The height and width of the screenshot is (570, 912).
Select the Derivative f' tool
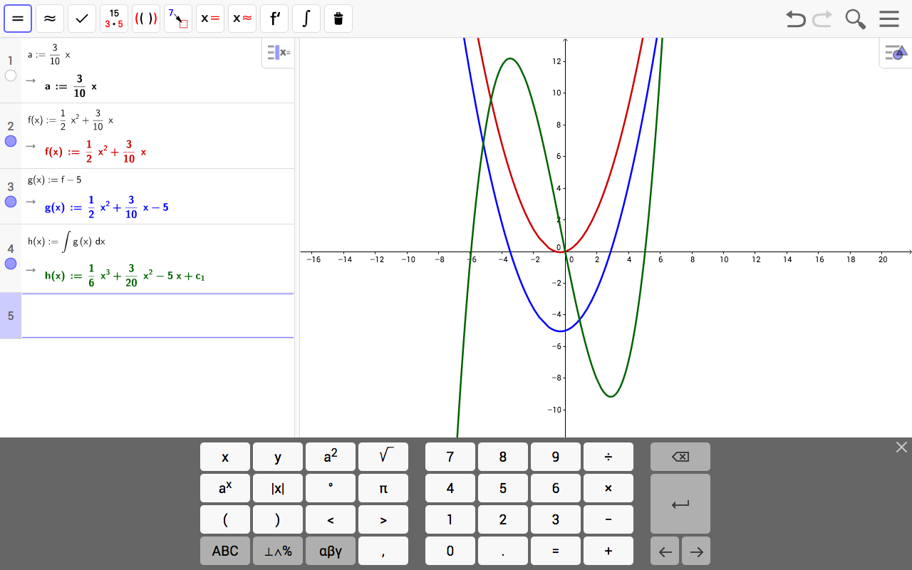click(x=274, y=19)
